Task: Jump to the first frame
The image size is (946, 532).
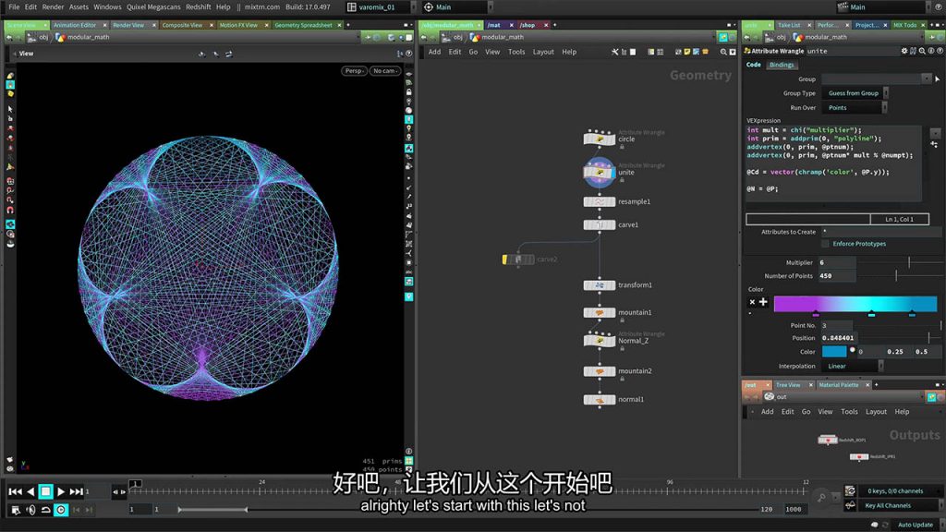Action: click(15, 491)
